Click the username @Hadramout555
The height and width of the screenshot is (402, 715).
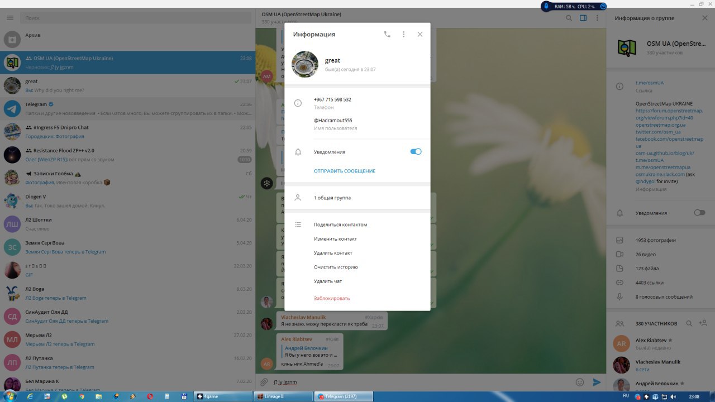[x=333, y=121]
